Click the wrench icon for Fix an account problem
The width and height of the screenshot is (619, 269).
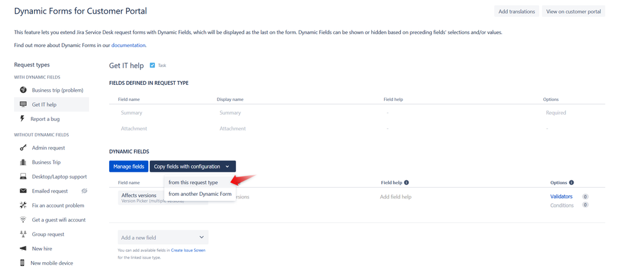coord(23,205)
